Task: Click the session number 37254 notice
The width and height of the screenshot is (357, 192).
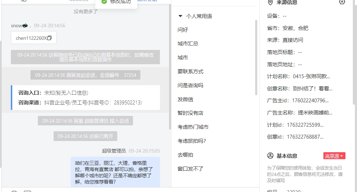Action: click(x=85, y=75)
